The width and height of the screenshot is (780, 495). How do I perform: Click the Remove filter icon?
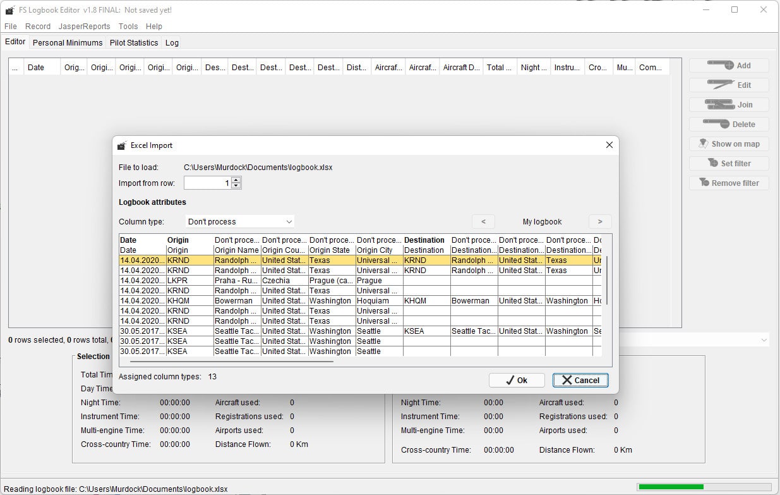[x=704, y=183]
